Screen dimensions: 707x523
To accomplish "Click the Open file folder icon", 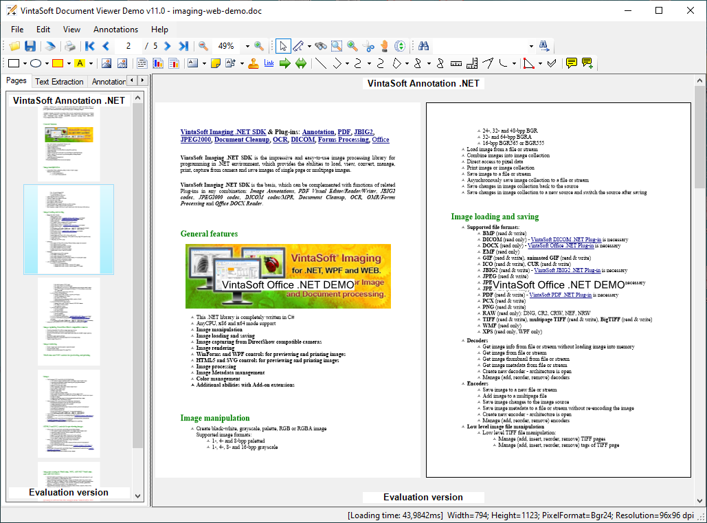I will (x=14, y=46).
